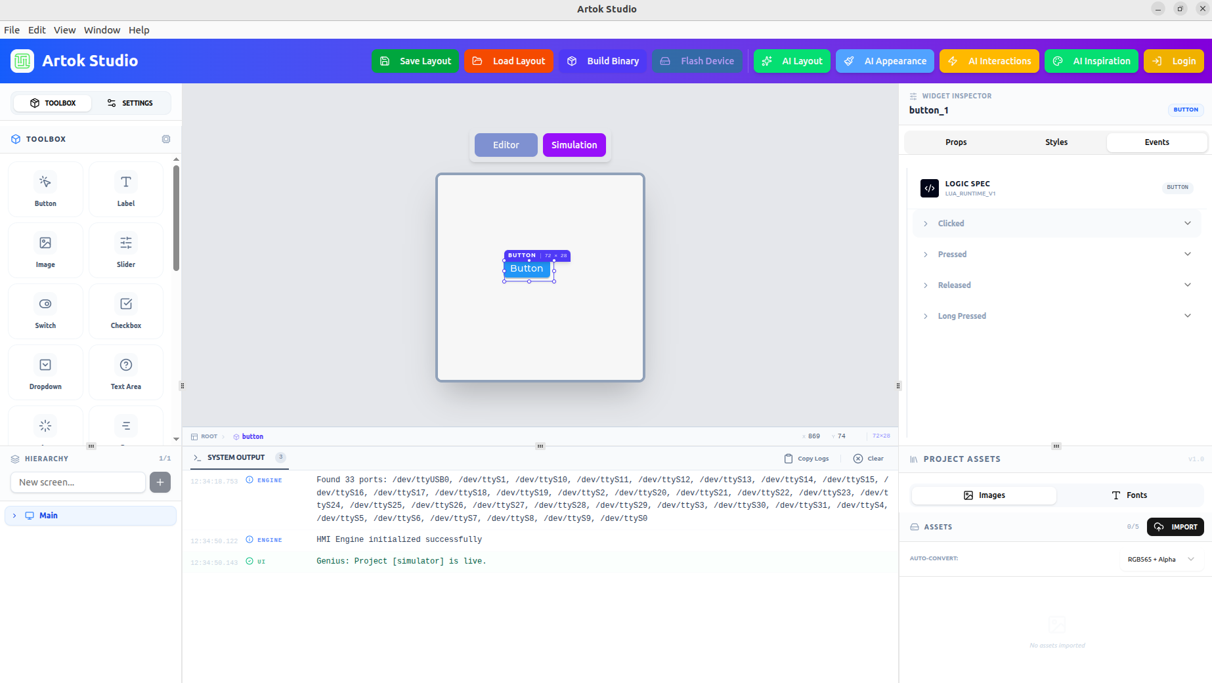
Task: Switch to the Styles tab in Widget Inspector
Action: [1056, 142]
